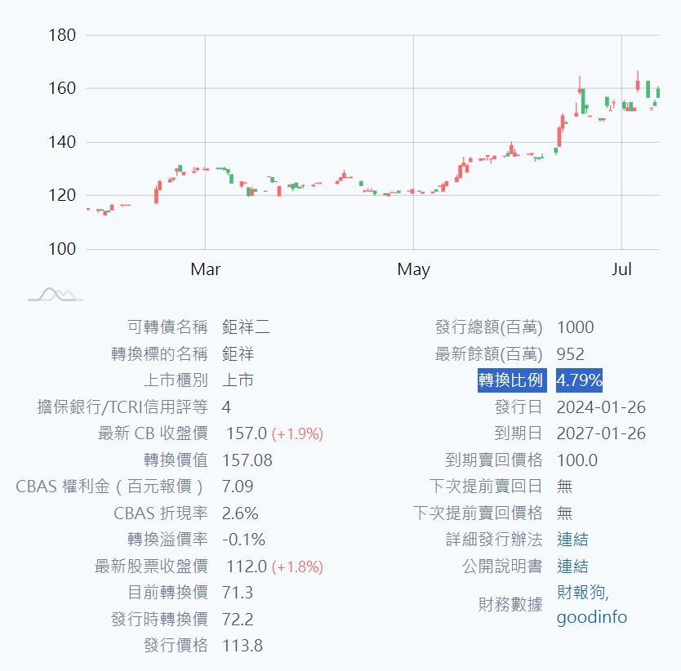Image resolution: width=681 pixels, height=671 pixels.
Task: Click the highlighted 4.79% value
Action: point(579,380)
